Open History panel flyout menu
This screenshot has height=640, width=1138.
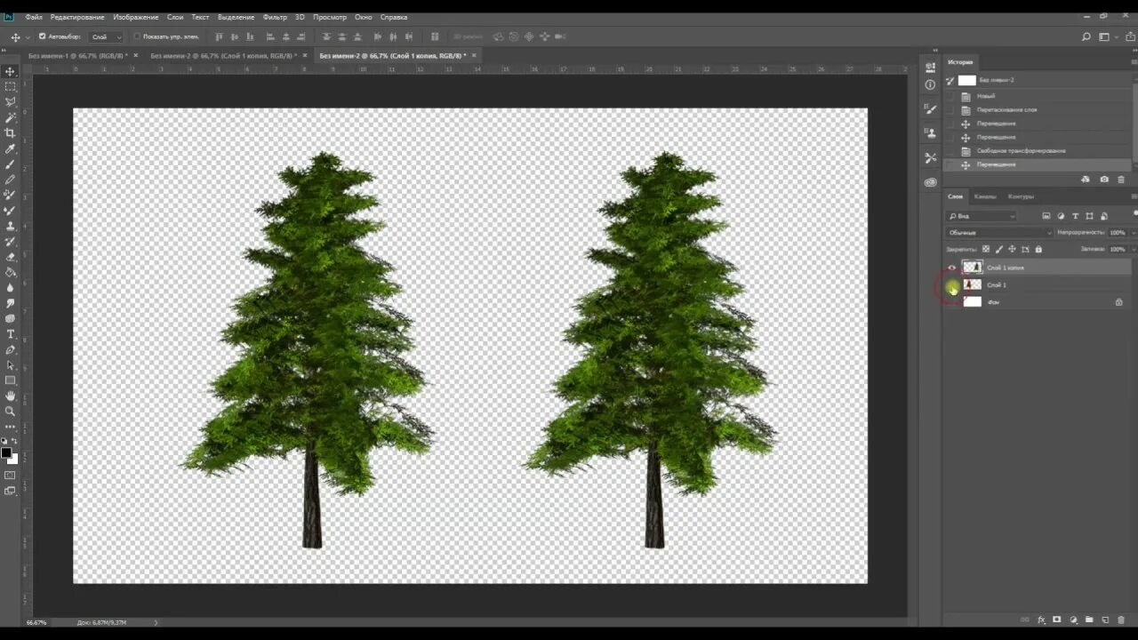(1134, 62)
